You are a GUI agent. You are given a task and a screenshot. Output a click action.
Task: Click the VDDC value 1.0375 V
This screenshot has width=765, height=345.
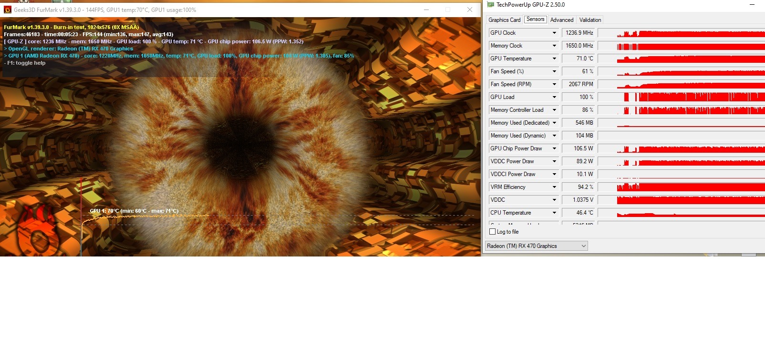pos(579,200)
